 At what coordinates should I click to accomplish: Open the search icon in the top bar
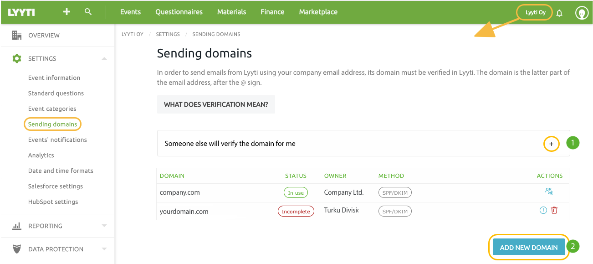point(88,11)
